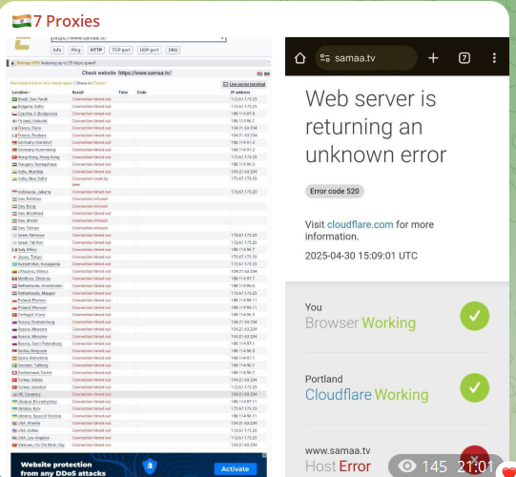Click the shield icon in DDoS banner

(150, 466)
